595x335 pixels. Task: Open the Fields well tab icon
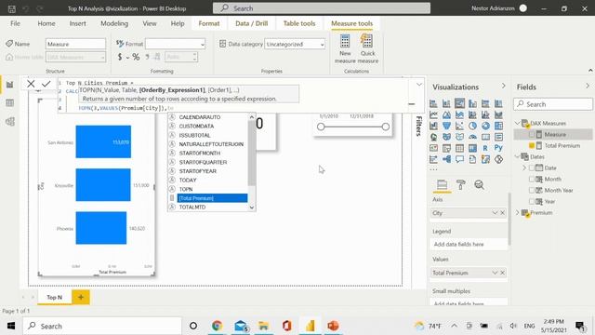(443, 184)
